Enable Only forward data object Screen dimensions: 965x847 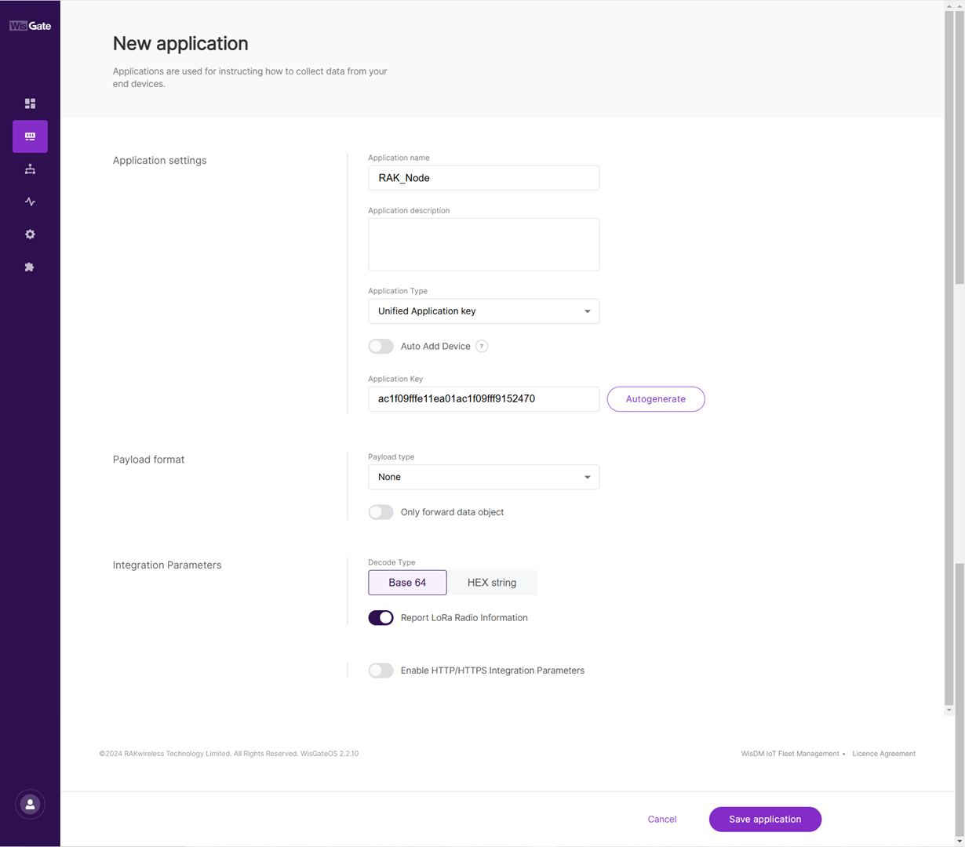pos(381,512)
